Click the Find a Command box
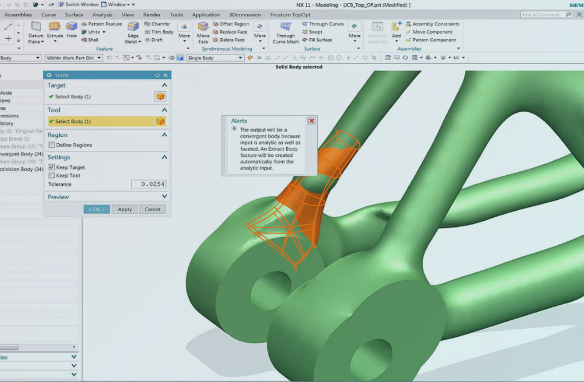 click(x=546, y=14)
